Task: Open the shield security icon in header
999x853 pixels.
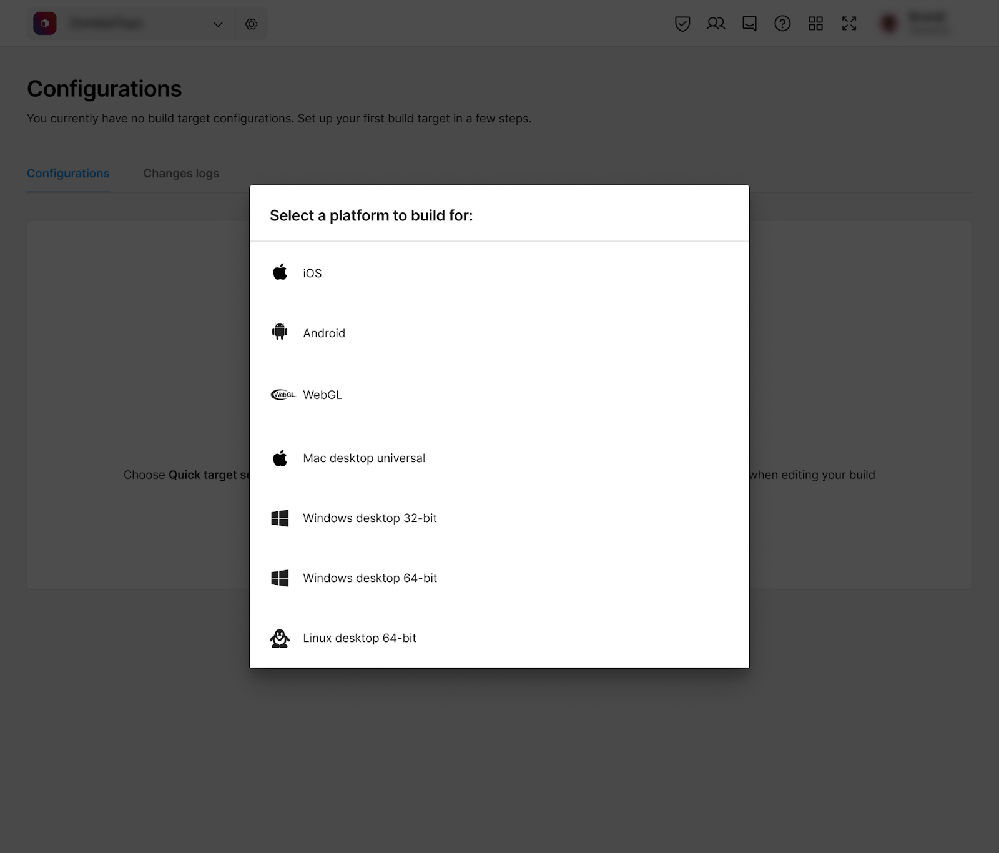Action: [682, 24]
